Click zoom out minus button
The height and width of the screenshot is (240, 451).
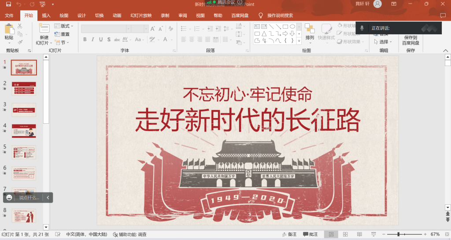click(384, 234)
